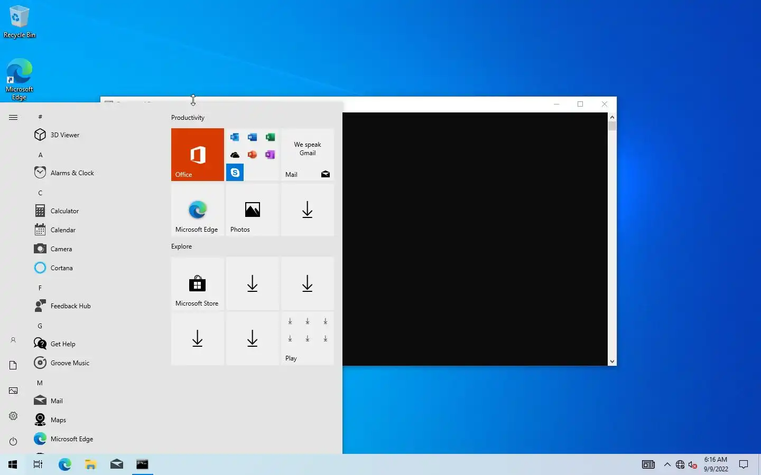Click the letter F group header
The image size is (761, 475).
40,288
